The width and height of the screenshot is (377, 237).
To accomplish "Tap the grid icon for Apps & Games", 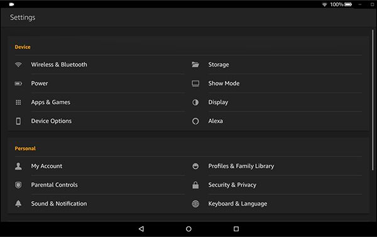I will click(x=18, y=102).
